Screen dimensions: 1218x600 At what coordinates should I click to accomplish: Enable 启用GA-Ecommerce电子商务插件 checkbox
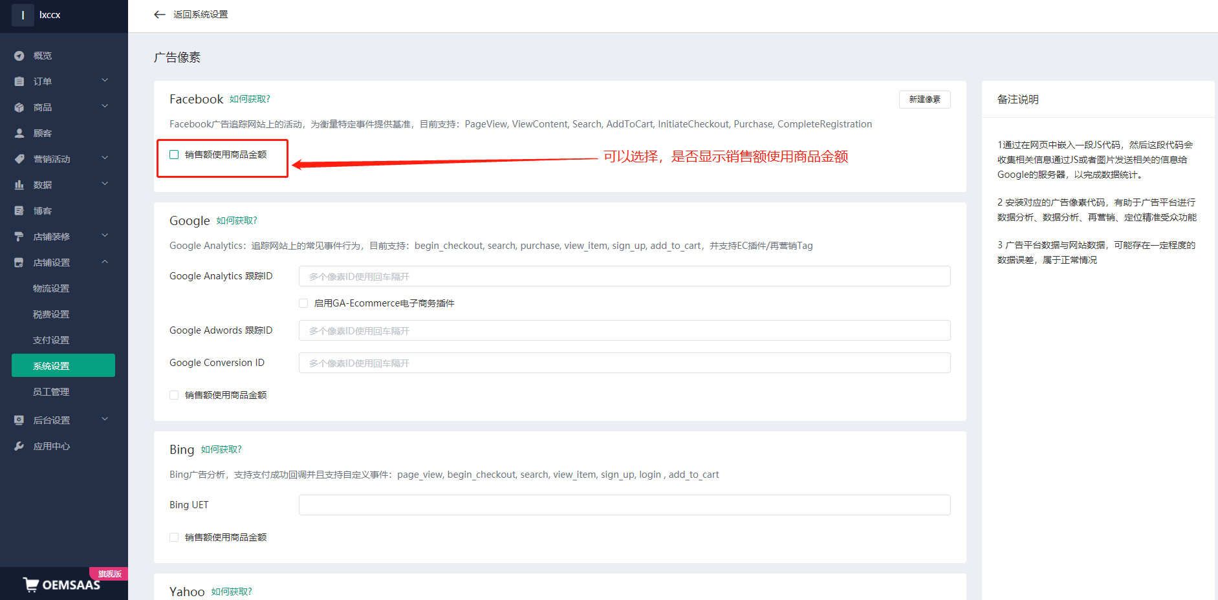tap(303, 303)
